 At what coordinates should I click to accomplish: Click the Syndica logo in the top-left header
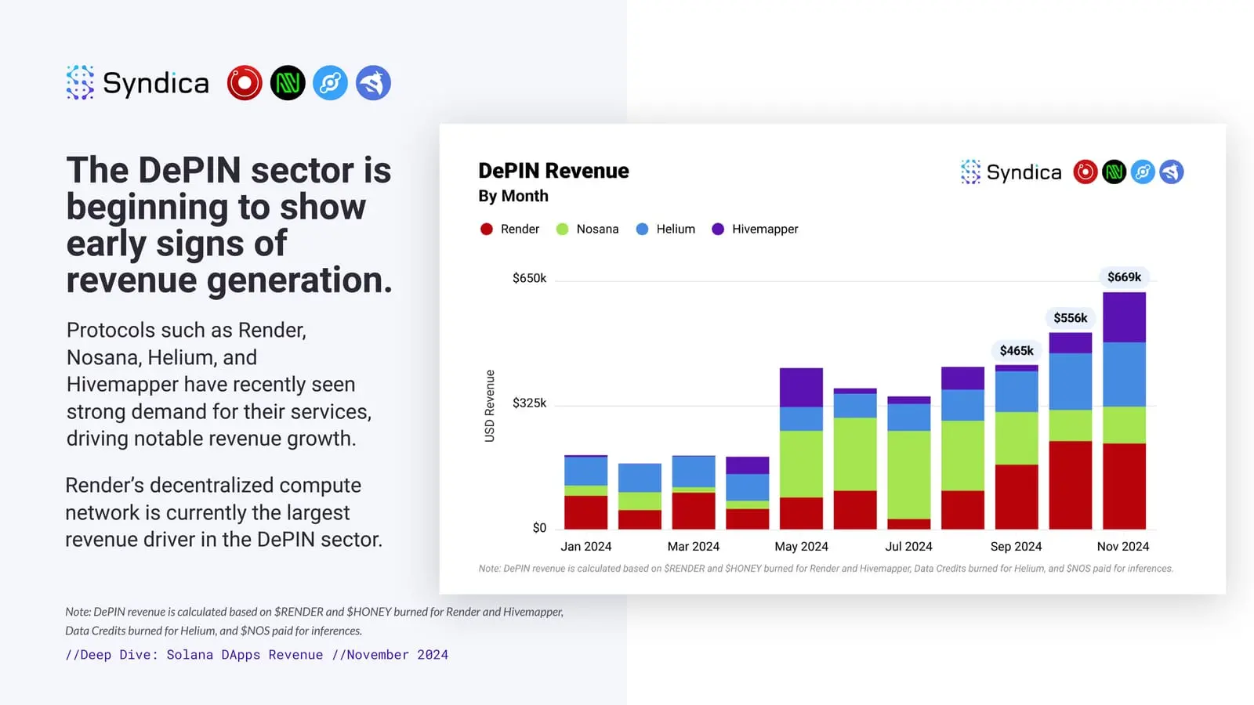(138, 83)
